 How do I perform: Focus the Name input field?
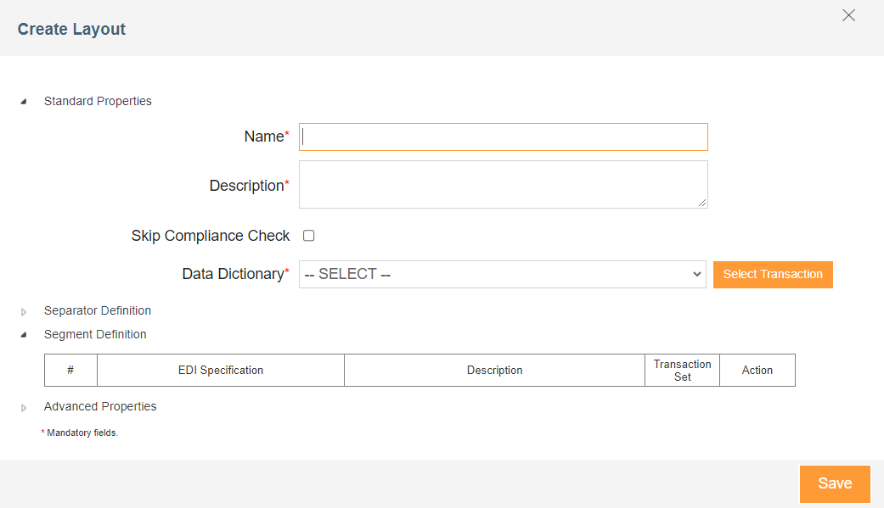[504, 137]
